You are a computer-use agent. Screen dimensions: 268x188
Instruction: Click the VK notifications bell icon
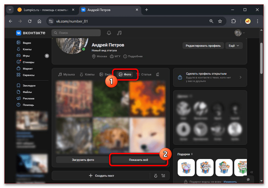tap(109, 33)
